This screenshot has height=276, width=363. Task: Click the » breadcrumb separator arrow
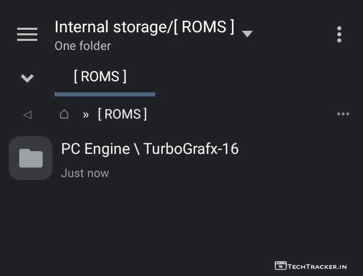click(x=86, y=115)
